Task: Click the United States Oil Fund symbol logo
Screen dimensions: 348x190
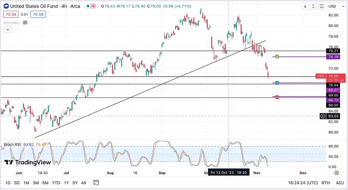Action: (x=6, y=6)
